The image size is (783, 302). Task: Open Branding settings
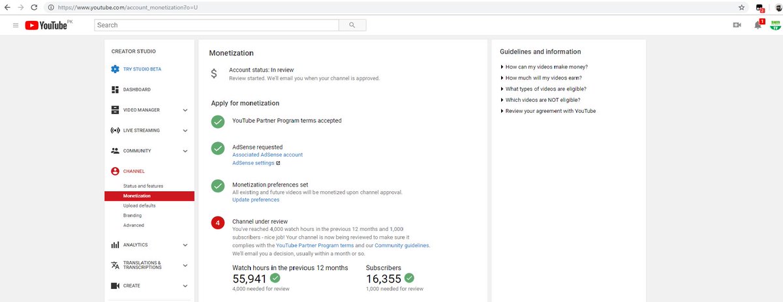tap(132, 215)
